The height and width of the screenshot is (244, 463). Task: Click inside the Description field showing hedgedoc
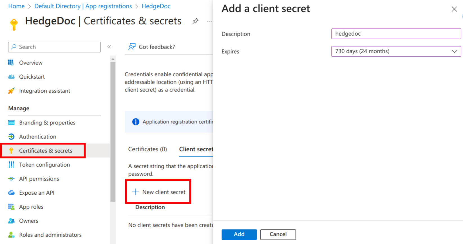click(396, 34)
